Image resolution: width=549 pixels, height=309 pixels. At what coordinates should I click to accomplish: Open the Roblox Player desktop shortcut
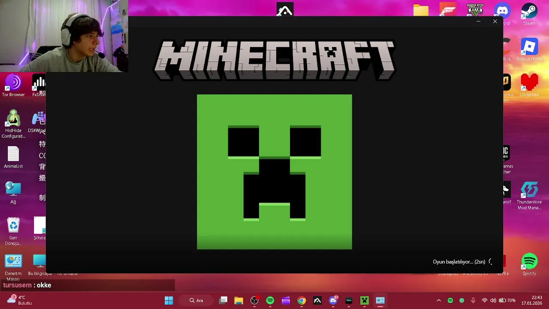click(529, 50)
